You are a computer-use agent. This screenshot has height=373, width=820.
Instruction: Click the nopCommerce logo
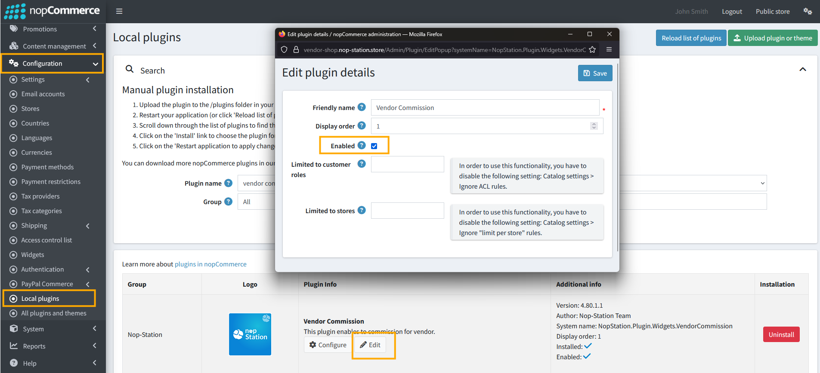[52, 11]
